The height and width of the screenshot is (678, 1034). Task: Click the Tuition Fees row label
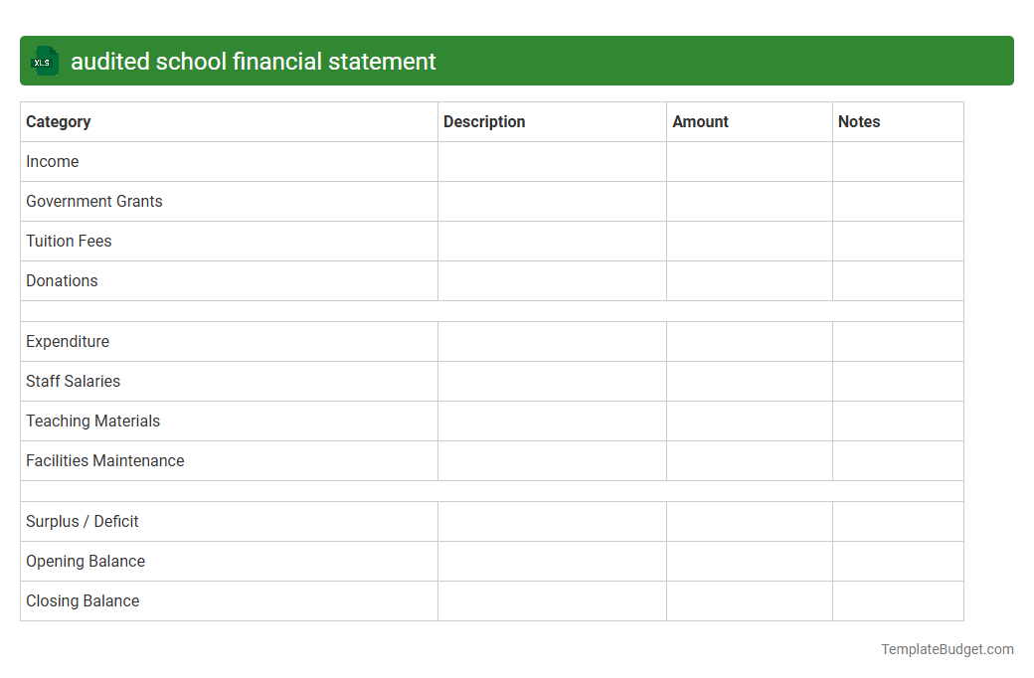pyautogui.click(x=69, y=241)
